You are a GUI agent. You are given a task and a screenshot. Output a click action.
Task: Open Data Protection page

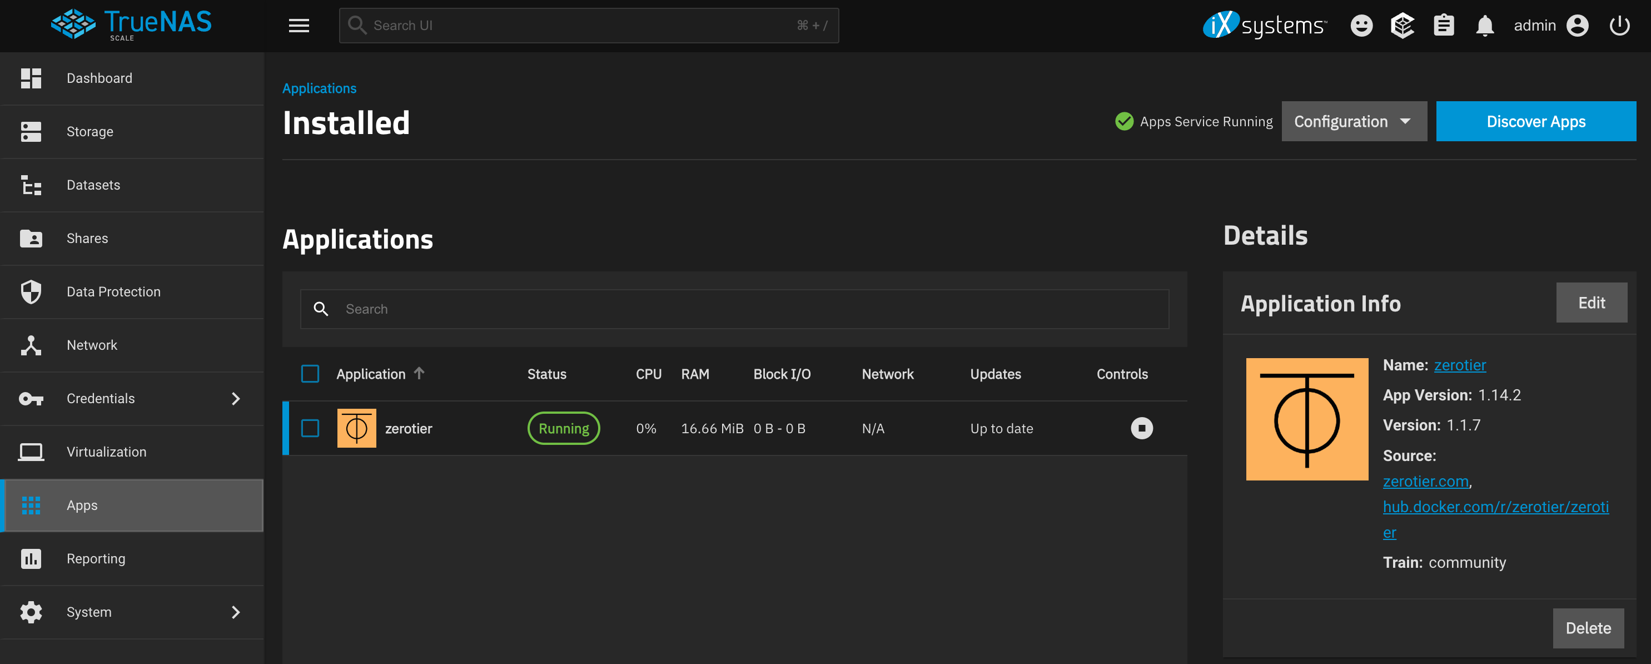(131, 291)
